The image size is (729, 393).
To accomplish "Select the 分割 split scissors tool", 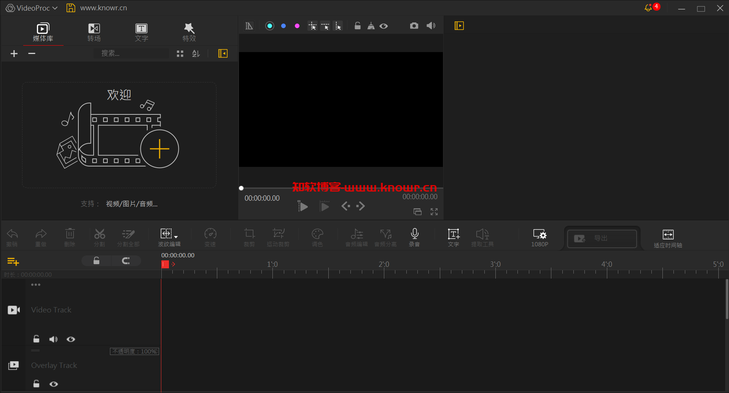I will point(100,238).
